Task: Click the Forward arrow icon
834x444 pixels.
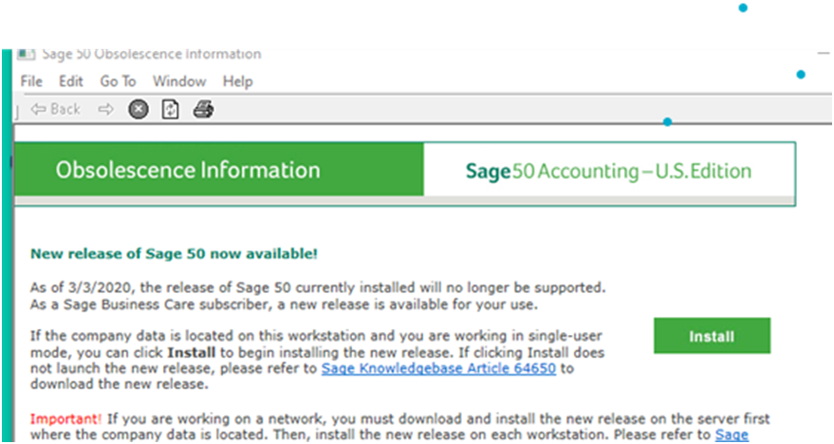Action: point(106,109)
